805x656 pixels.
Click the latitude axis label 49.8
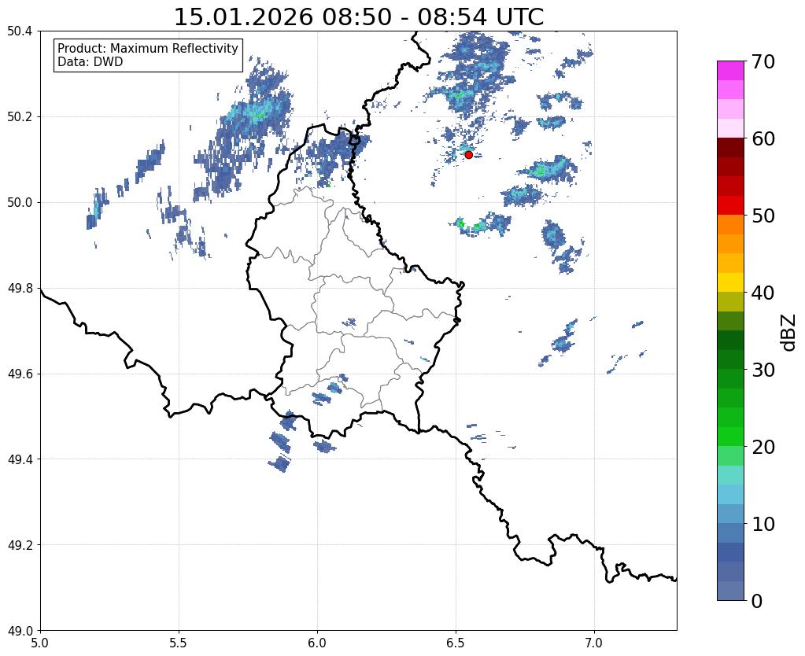coord(20,289)
